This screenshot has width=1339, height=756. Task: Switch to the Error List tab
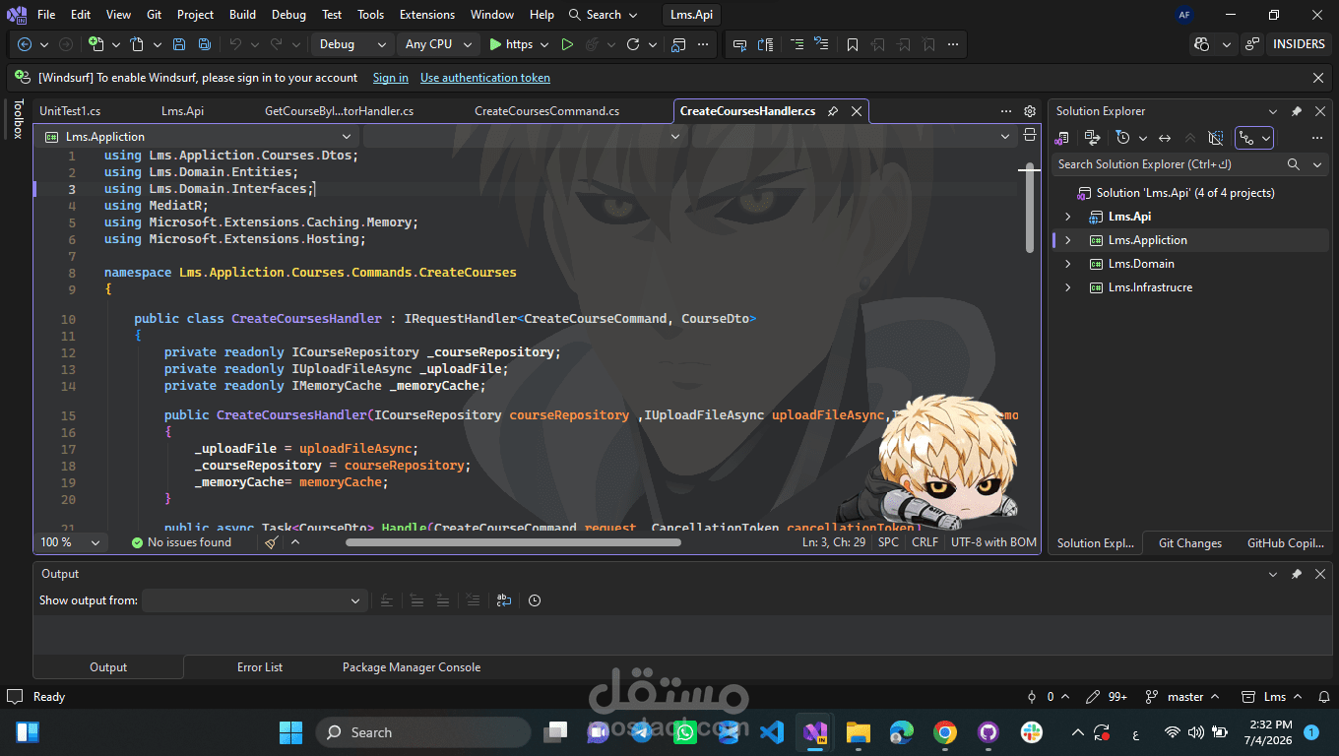[x=260, y=667]
